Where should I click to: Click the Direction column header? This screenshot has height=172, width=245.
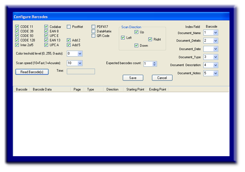[113, 90]
